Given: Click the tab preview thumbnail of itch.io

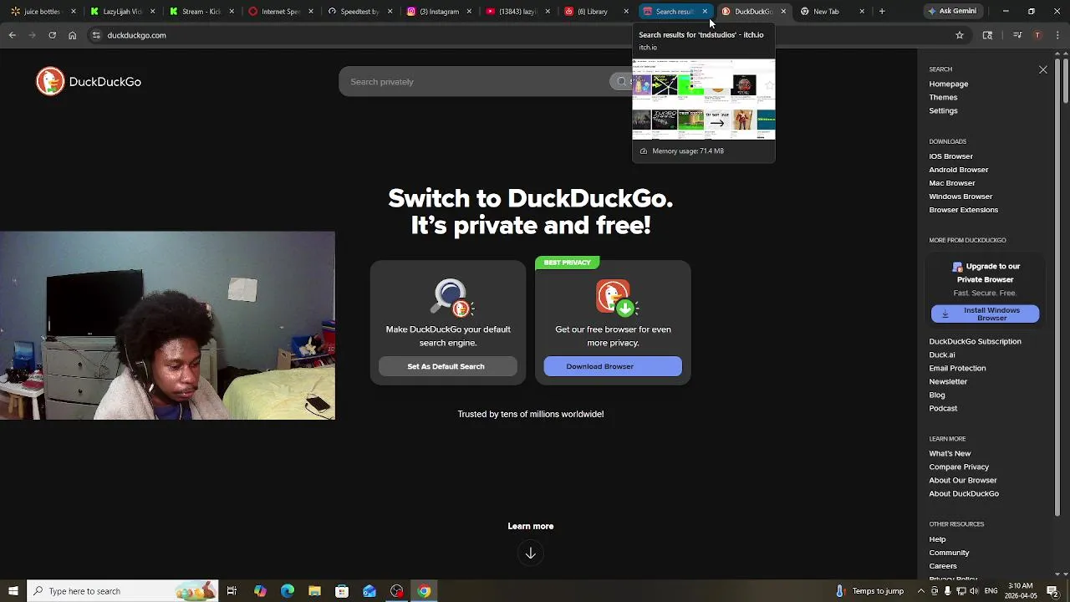Looking at the screenshot, I should pos(704,99).
